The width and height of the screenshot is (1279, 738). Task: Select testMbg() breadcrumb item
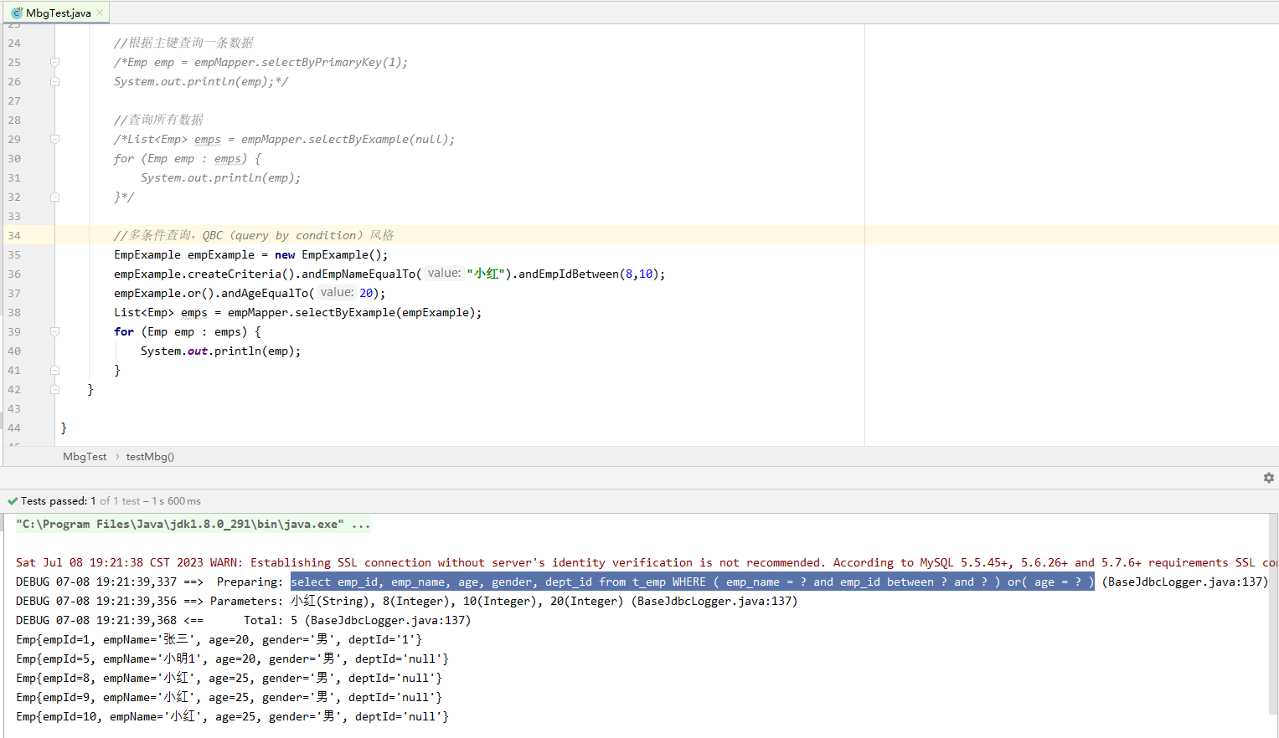150,457
